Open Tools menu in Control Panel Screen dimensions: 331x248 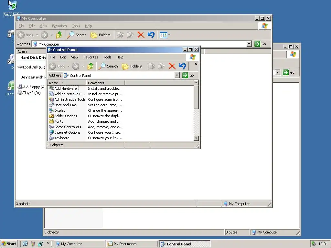(107, 57)
